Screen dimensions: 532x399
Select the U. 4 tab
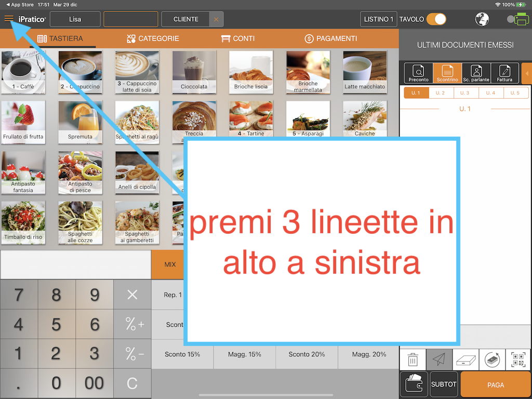pos(490,92)
